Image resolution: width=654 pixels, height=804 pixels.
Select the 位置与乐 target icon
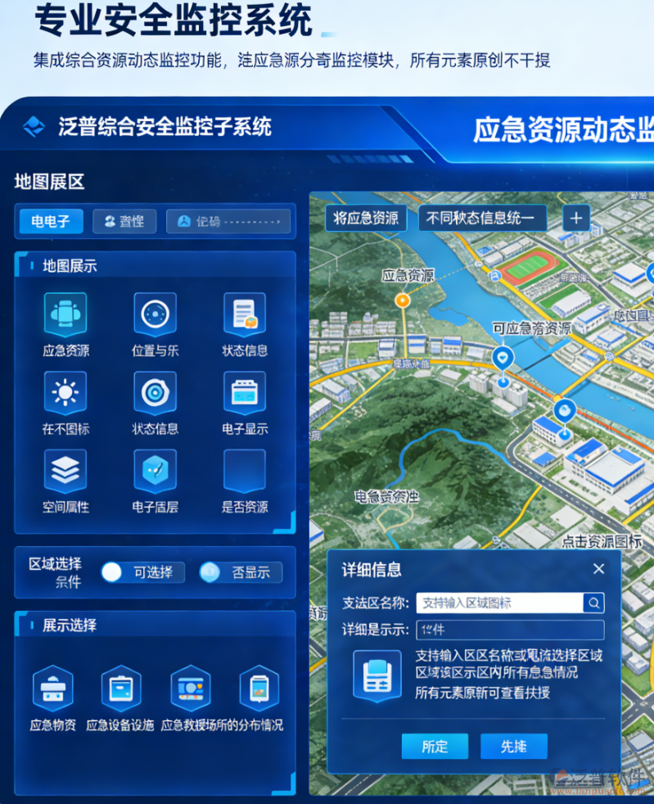click(x=155, y=314)
